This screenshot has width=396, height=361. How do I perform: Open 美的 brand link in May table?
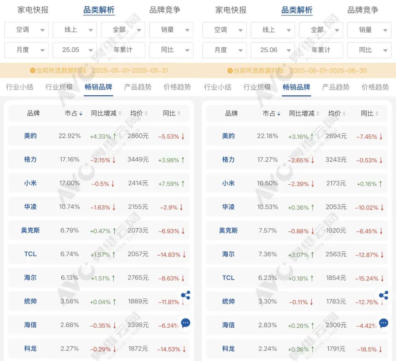[x=30, y=136]
